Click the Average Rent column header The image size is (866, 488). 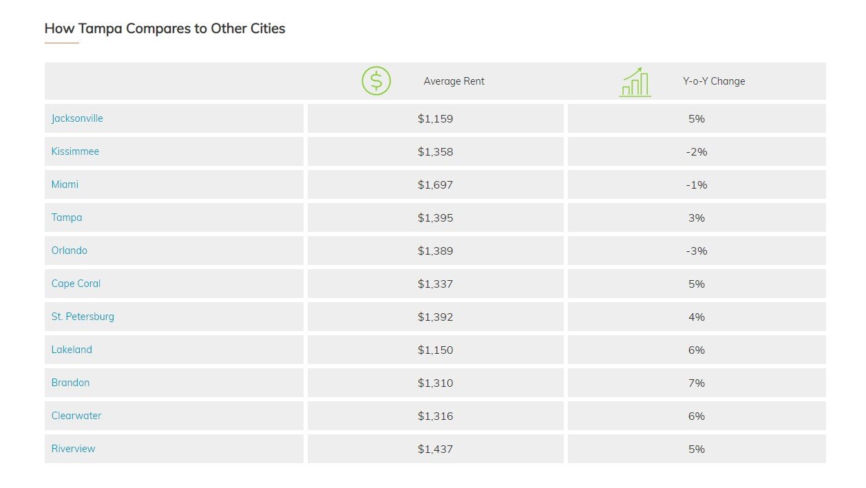[x=454, y=81]
